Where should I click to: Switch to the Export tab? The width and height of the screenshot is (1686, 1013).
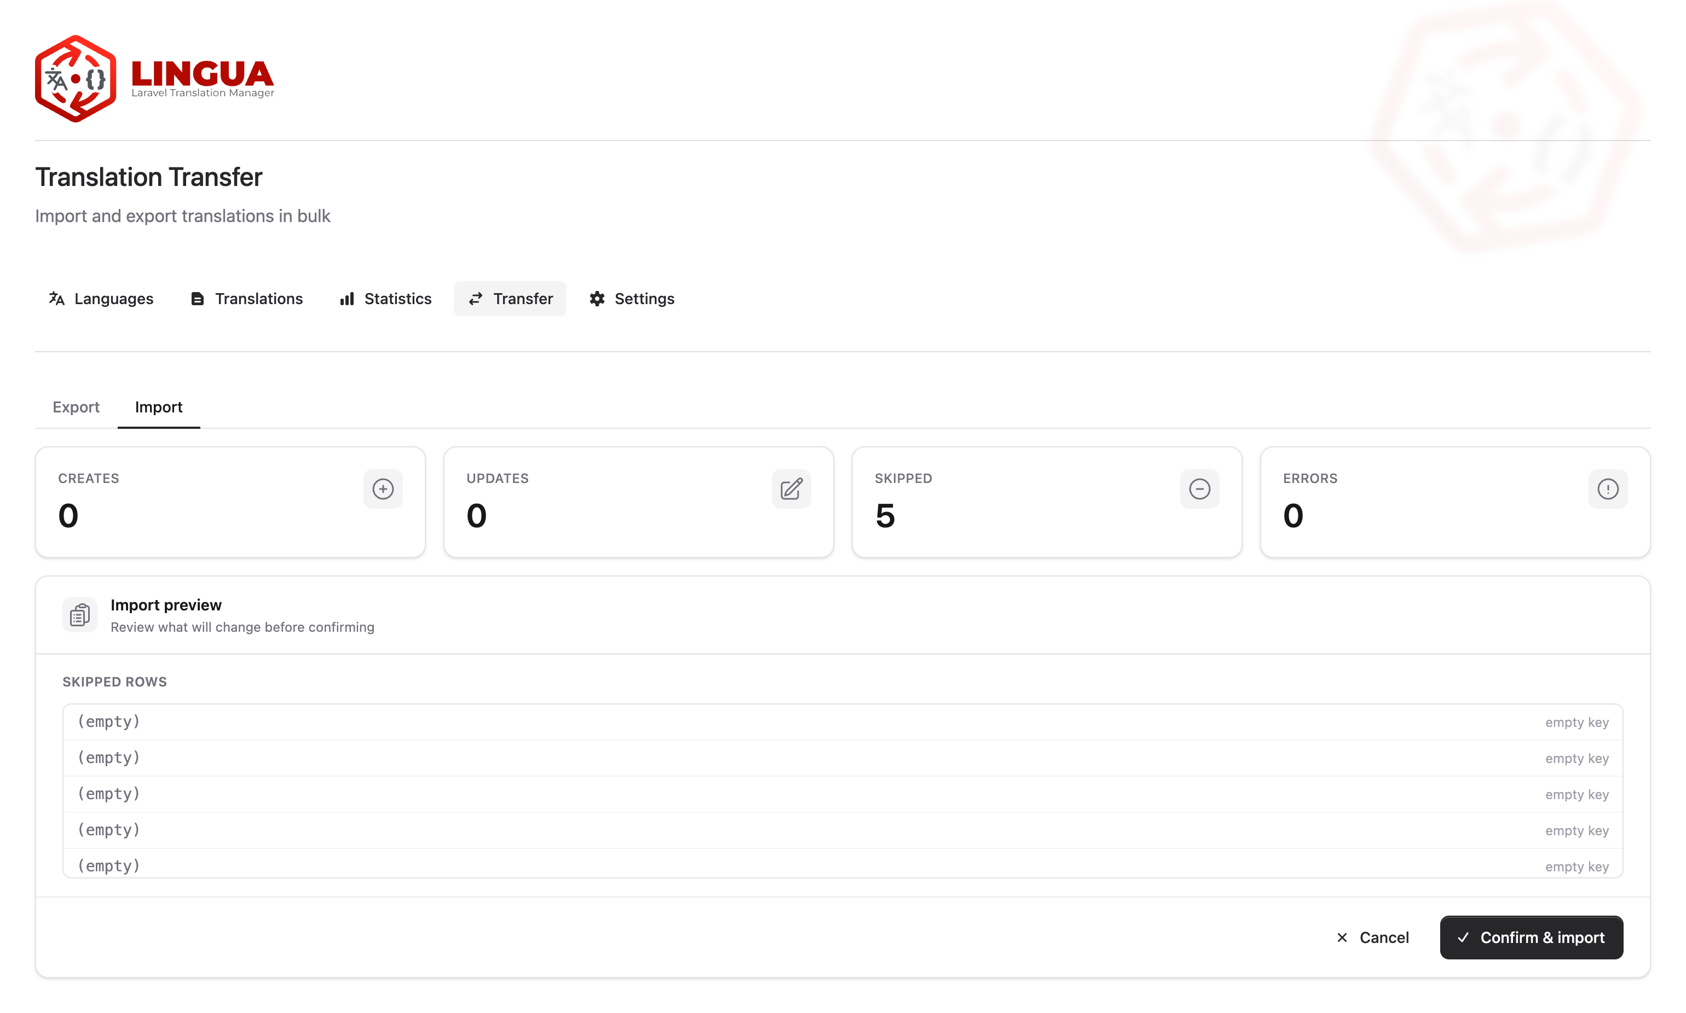pos(76,407)
